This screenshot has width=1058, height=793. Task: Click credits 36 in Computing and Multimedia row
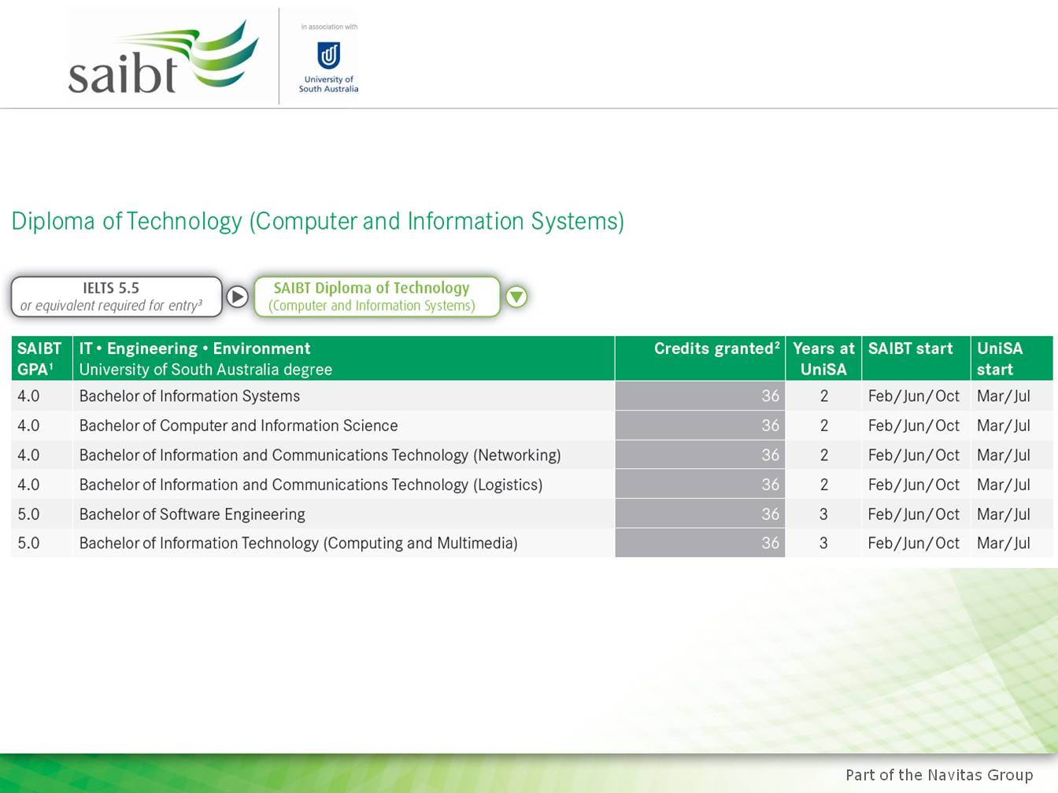[x=771, y=544]
